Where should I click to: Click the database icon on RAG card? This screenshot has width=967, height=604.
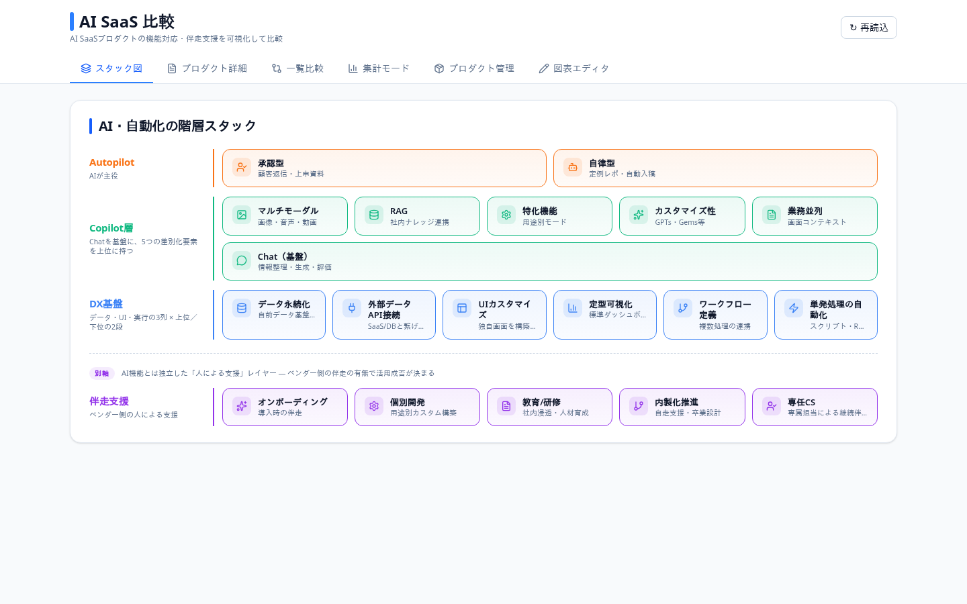tap(374, 215)
